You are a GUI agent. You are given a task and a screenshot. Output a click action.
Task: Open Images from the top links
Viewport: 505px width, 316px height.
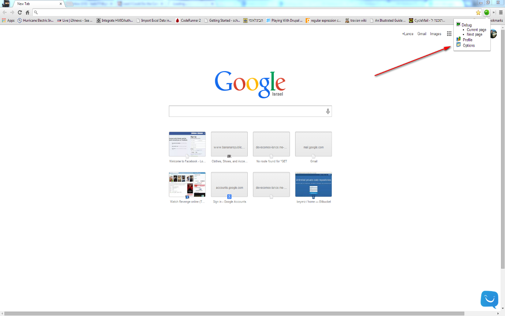pyautogui.click(x=436, y=34)
